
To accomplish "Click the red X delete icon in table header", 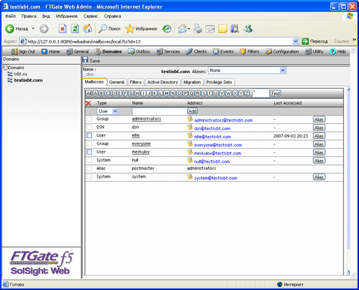I will coord(89,104).
